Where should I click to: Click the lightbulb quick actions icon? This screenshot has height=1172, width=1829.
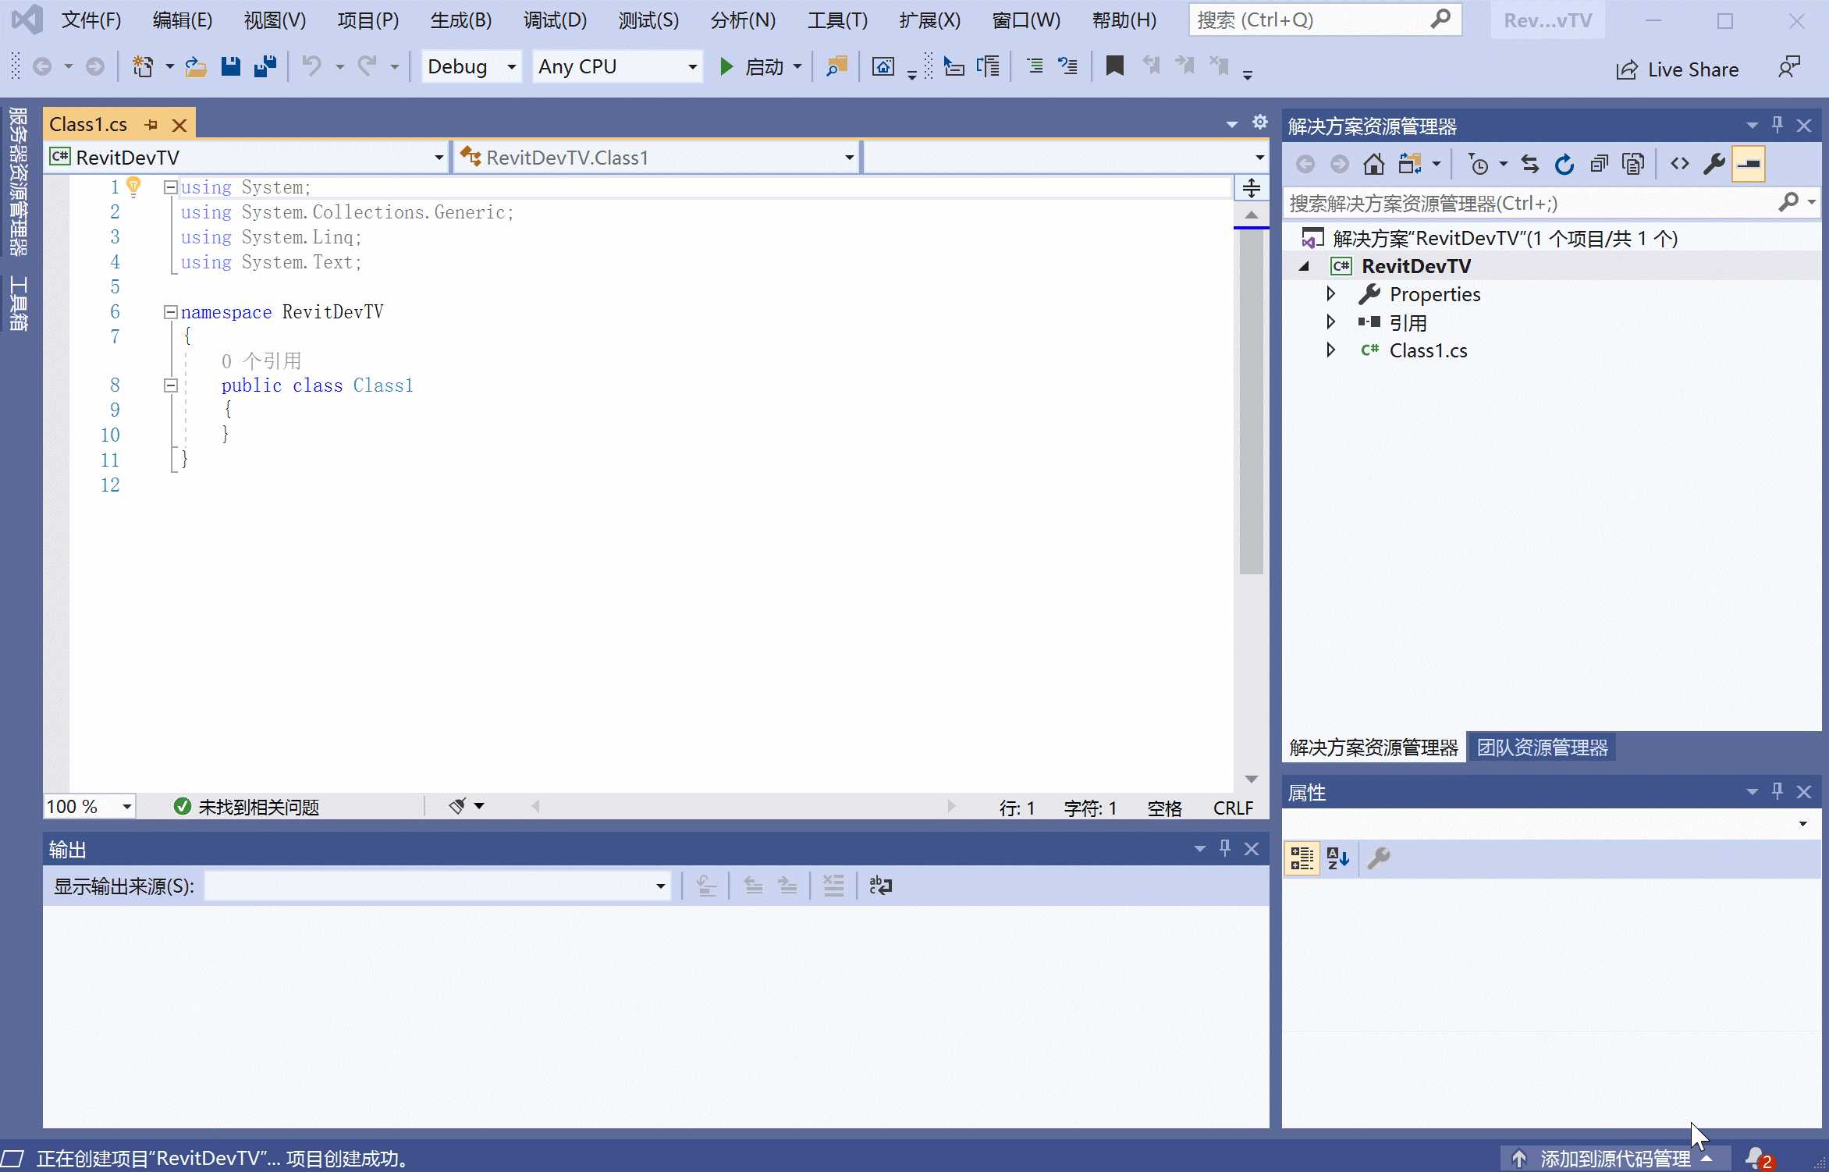pyautogui.click(x=133, y=186)
